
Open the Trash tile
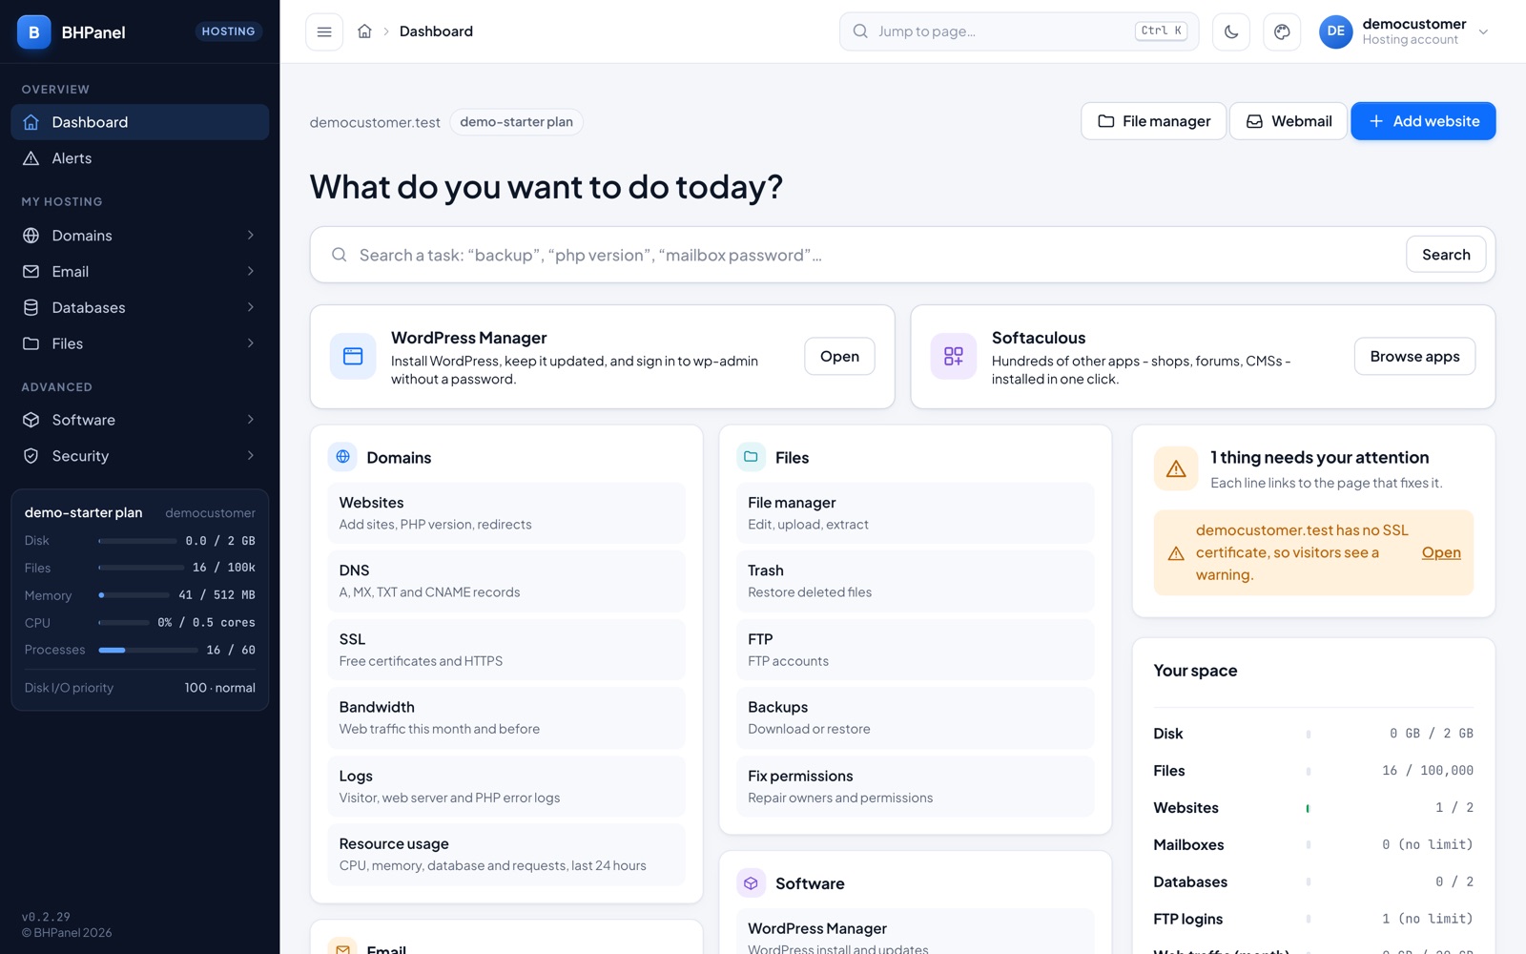pos(916,581)
